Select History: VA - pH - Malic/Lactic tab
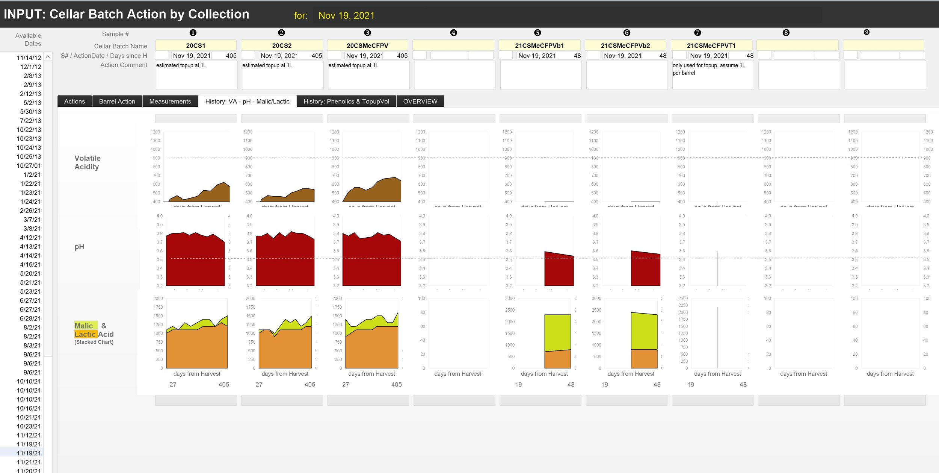This screenshot has height=473, width=939. click(247, 102)
